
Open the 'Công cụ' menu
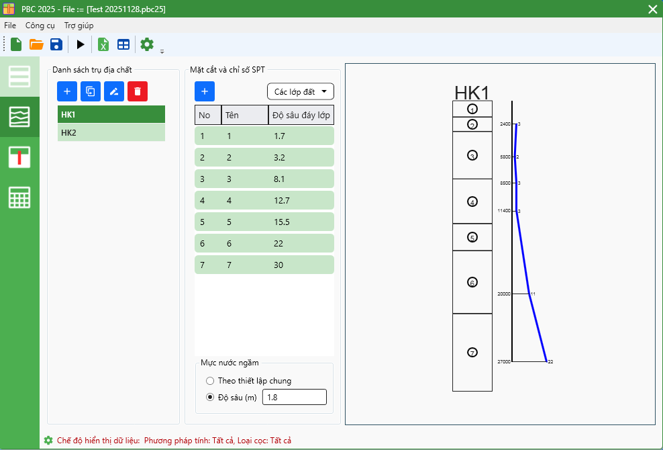click(x=40, y=26)
